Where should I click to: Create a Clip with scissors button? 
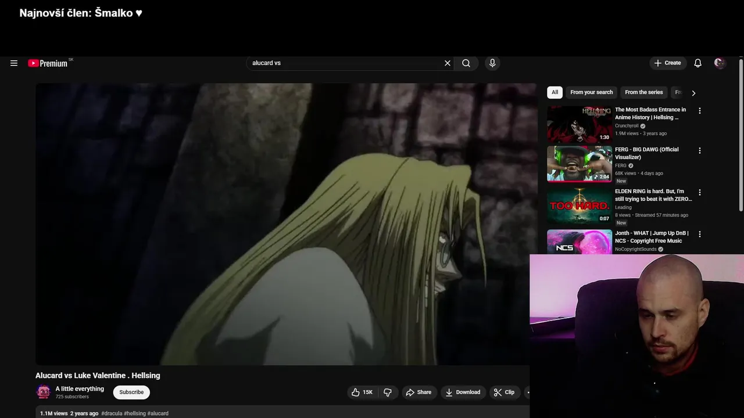[x=504, y=392]
